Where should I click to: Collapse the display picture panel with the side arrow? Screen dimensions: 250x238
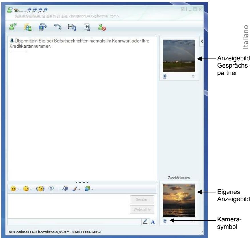tap(202, 41)
